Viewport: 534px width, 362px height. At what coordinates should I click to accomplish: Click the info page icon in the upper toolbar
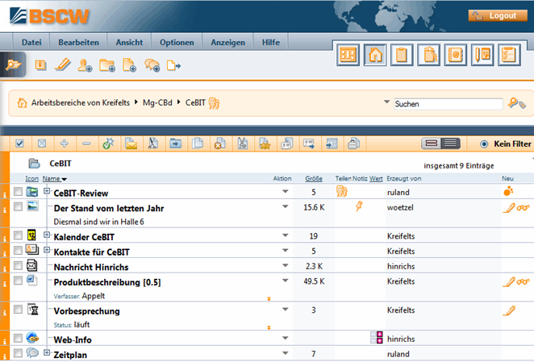[40, 64]
